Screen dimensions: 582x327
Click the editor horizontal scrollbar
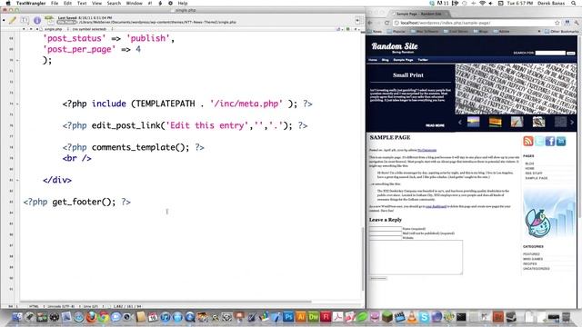point(166,302)
